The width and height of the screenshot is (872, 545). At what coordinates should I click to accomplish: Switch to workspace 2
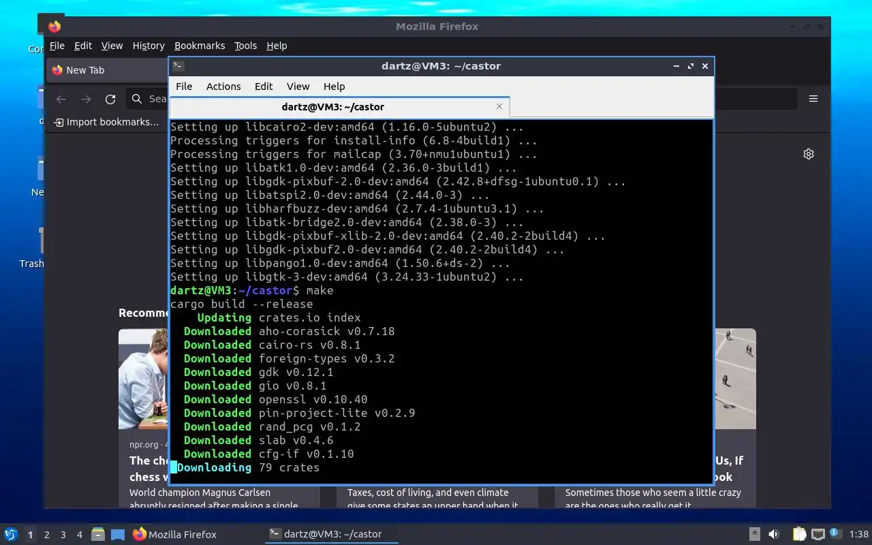pos(47,535)
